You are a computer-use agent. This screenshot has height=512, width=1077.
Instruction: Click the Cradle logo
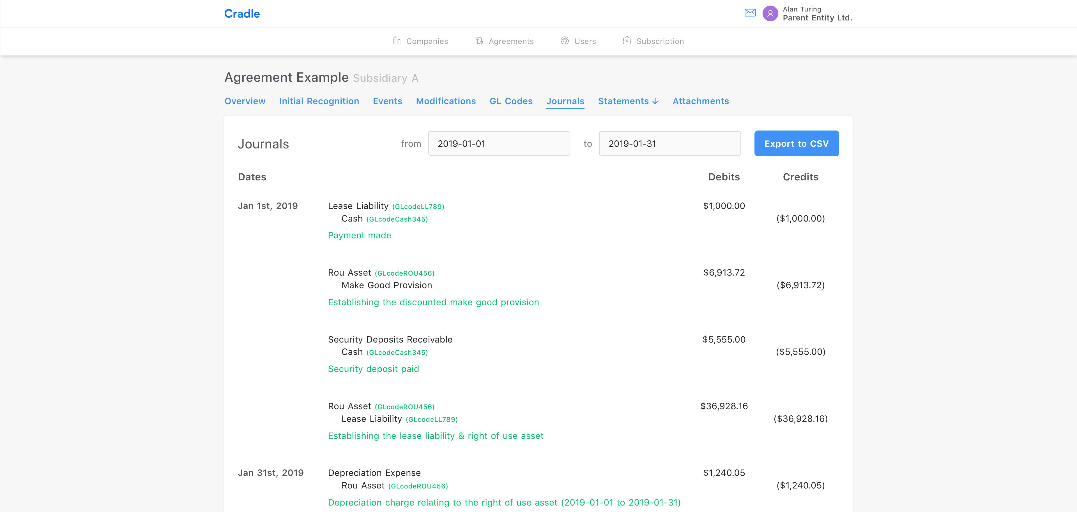tap(242, 14)
